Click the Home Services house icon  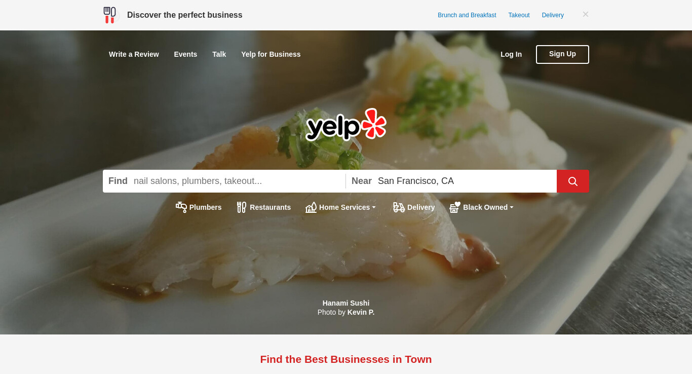tap(311, 207)
